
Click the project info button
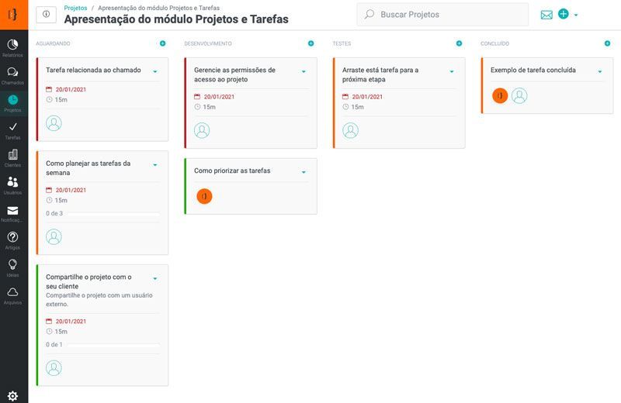(46, 15)
